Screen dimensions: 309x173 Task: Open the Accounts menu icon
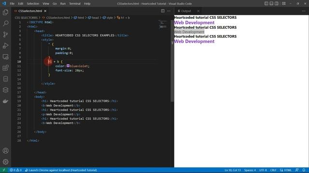[x=5, y=150]
